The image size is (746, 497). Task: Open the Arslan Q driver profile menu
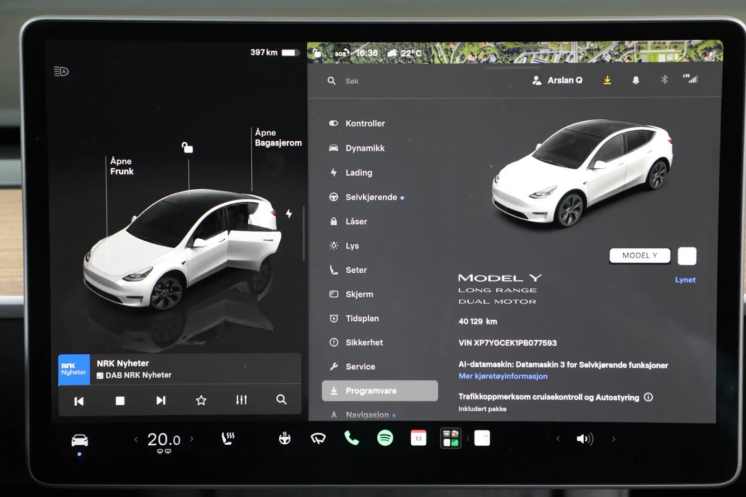point(557,80)
